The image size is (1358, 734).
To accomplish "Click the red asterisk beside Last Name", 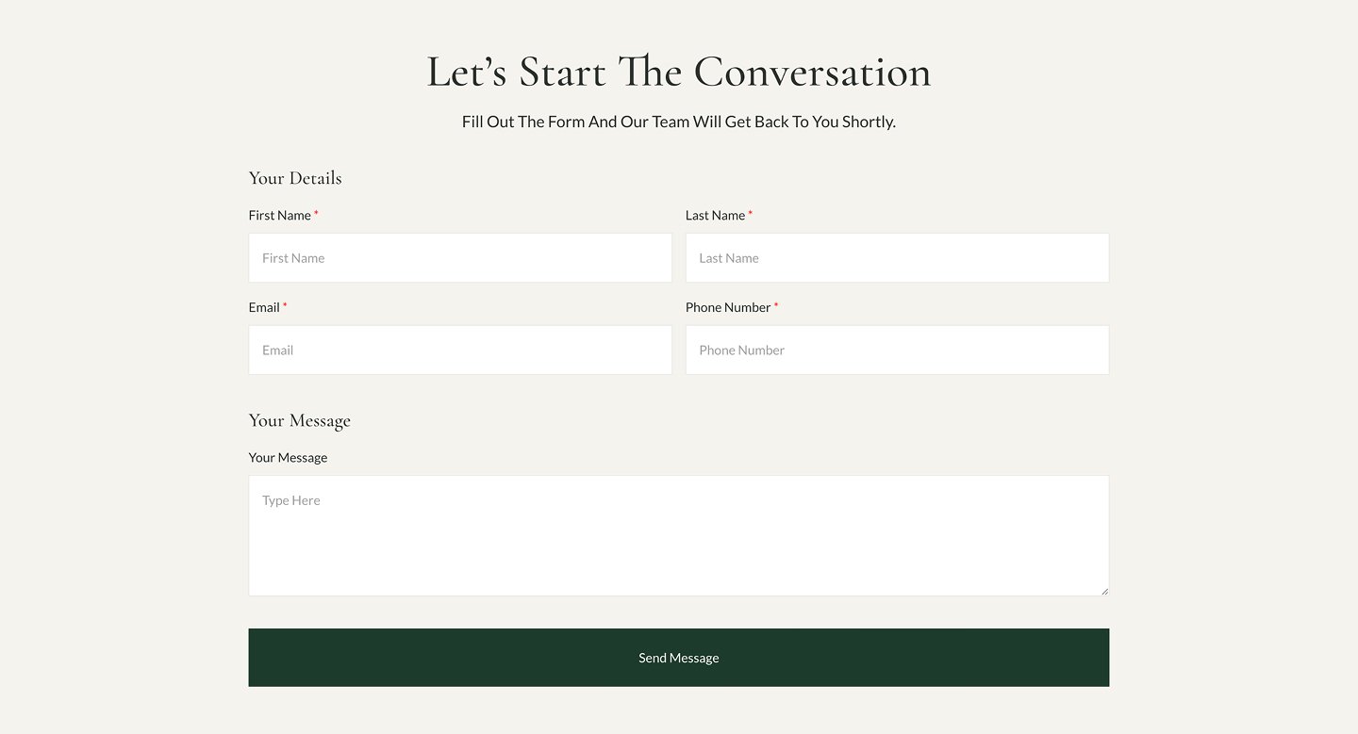I will pos(751,215).
